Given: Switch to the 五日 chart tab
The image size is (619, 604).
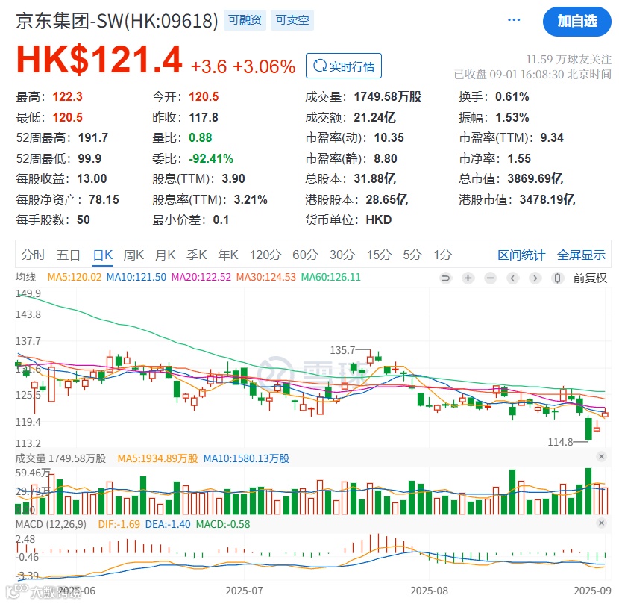Looking at the screenshot, I should (69, 255).
